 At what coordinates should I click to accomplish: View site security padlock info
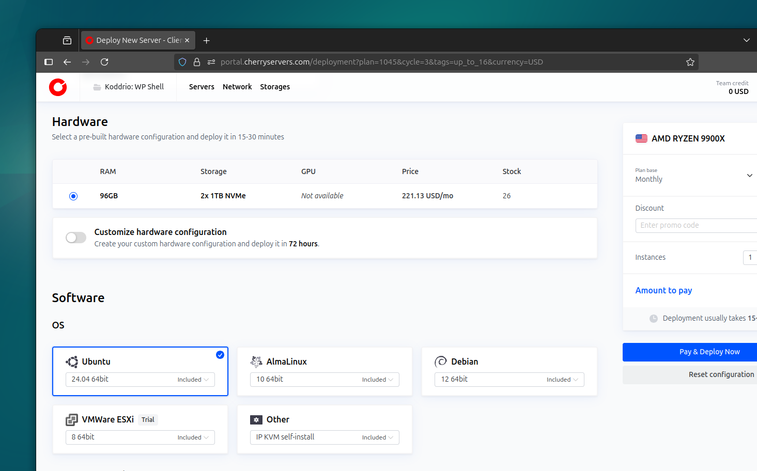(197, 62)
